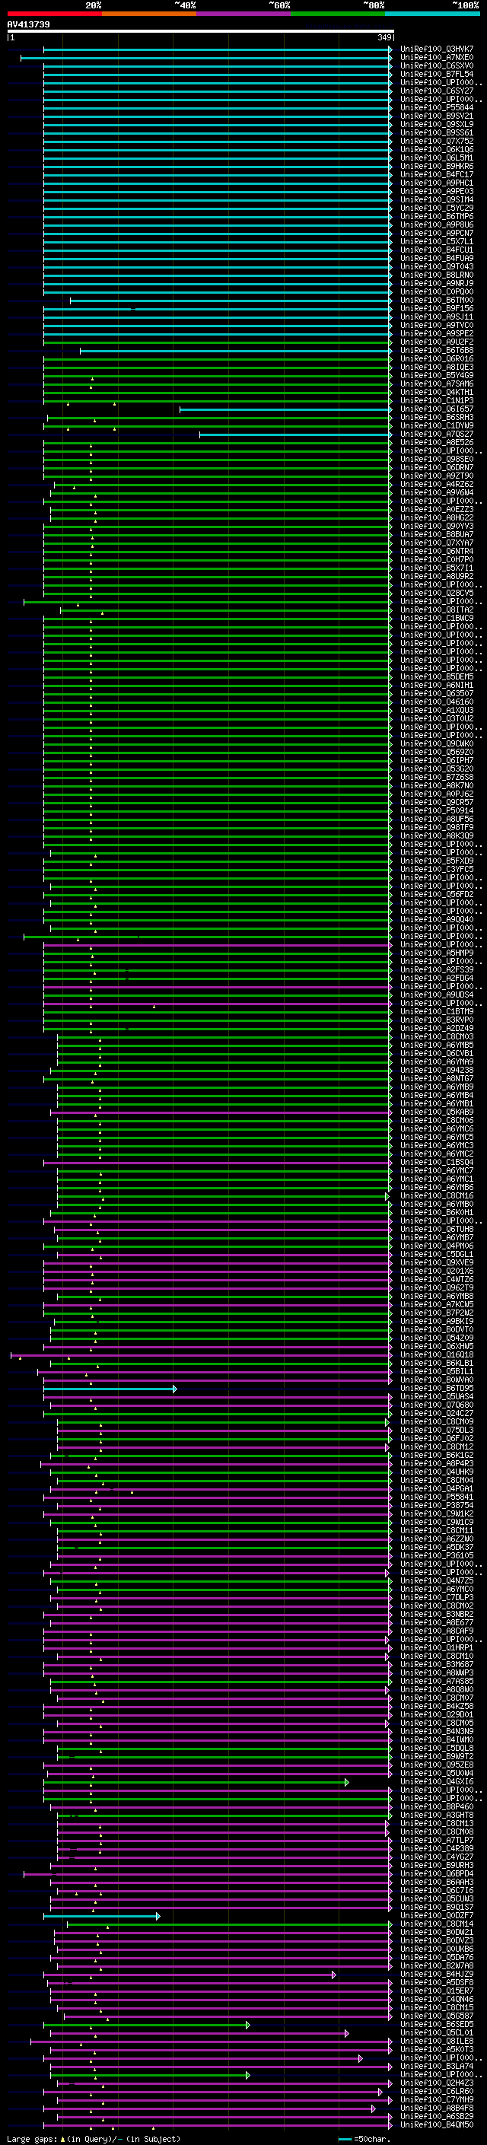Click the UniRef100_C0PQ00 label
The image size is (487, 2145).
436,291
